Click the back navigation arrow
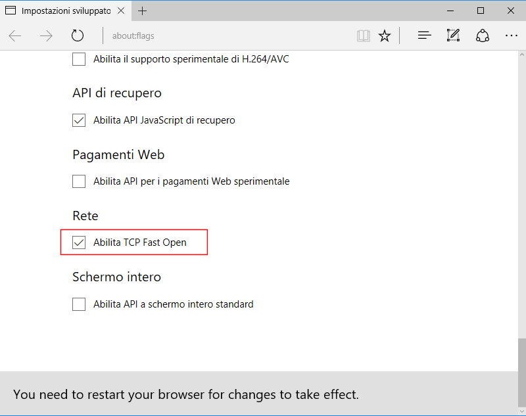The height and width of the screenshot is (416, 526). click(14, 35)
